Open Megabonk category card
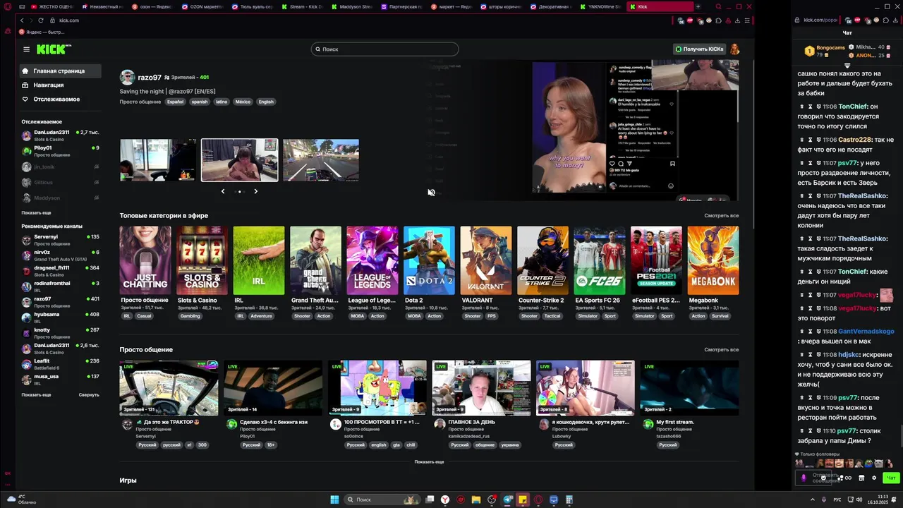The width and height of the screenshot is (903, 508). coord(713,260)
